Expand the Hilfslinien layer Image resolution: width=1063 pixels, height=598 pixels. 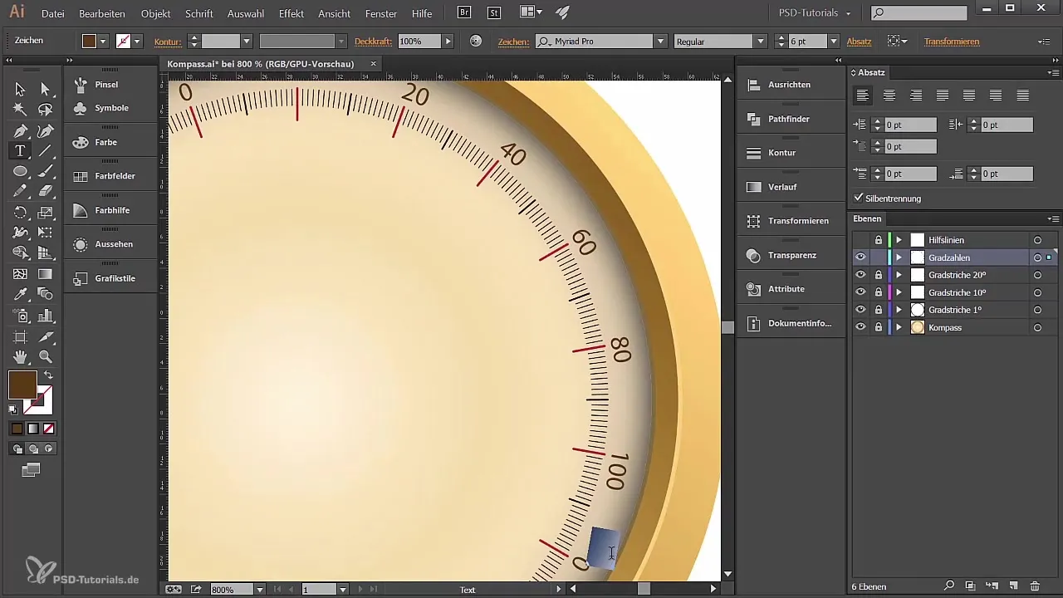coord(899,240)
